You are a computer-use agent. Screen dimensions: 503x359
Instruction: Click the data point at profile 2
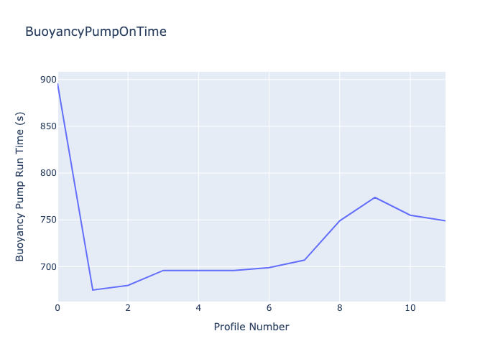click(128, 286)
